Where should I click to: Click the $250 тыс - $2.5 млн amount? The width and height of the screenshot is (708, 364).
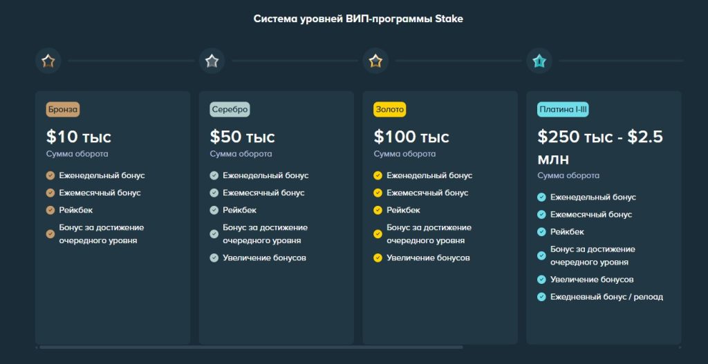point(600,147)
